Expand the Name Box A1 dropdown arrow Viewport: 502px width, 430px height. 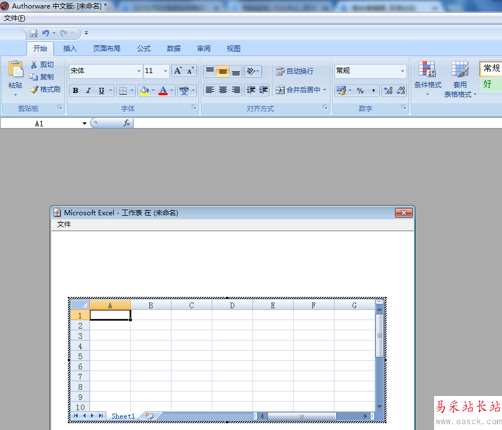click(x=84, y=124)
